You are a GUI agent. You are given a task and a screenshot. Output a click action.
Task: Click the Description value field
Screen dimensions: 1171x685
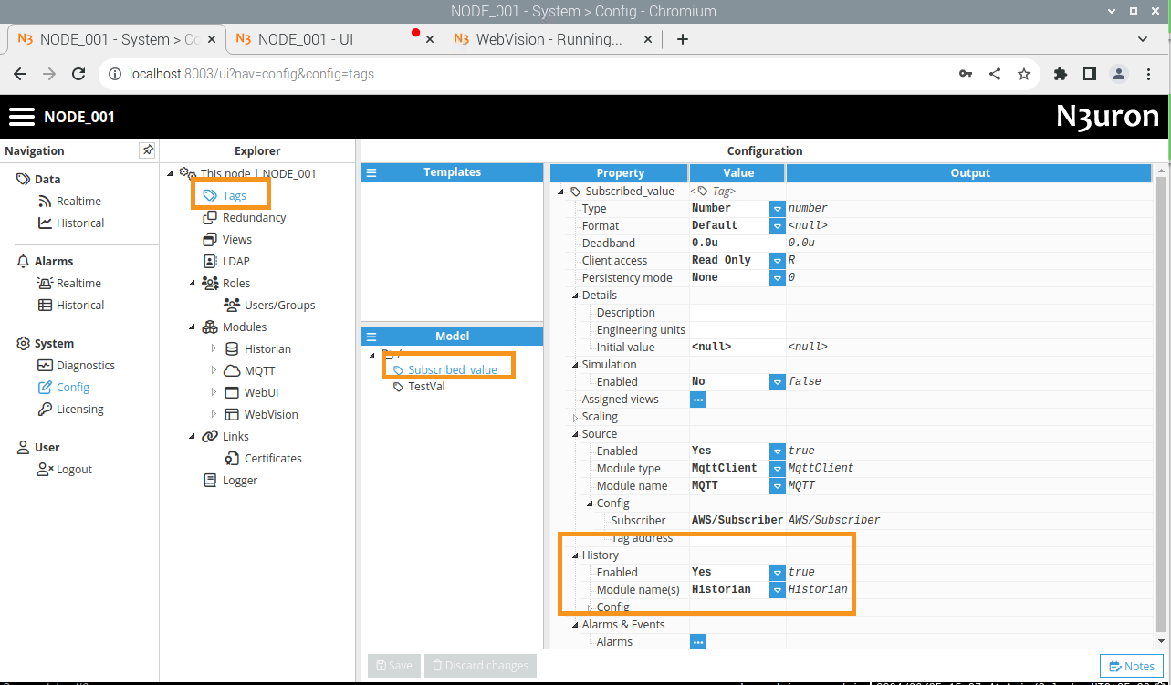[737, 313]
